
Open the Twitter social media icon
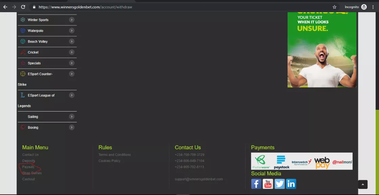point(279,184)
